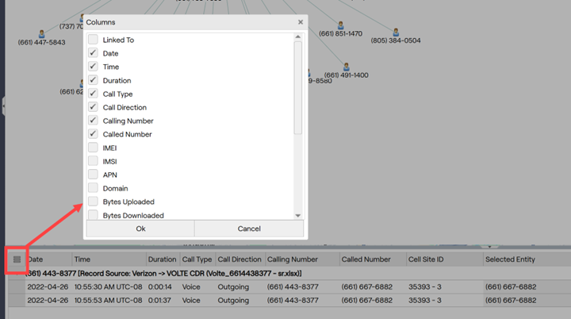Confirm column selection with Ok
This screenshot has height=319, width=571.
[140, 229]
